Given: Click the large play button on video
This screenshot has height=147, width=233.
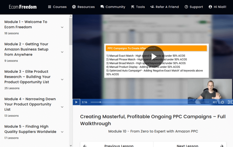Looking at the screenshot, I should [x=153, y=56].
